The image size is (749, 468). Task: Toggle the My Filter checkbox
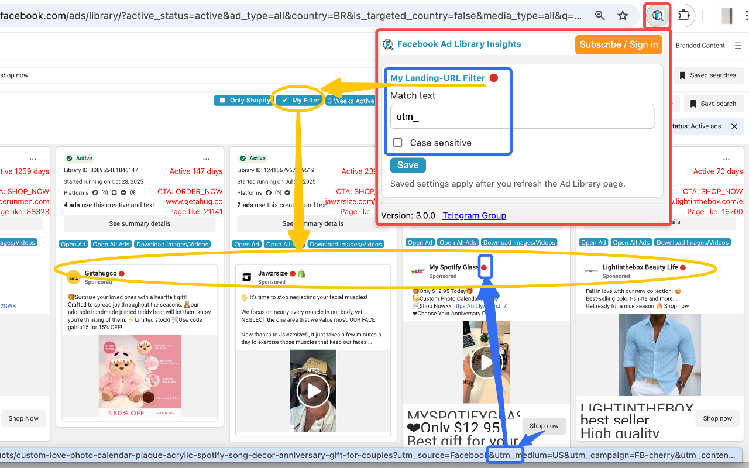(x=285, y=101)
